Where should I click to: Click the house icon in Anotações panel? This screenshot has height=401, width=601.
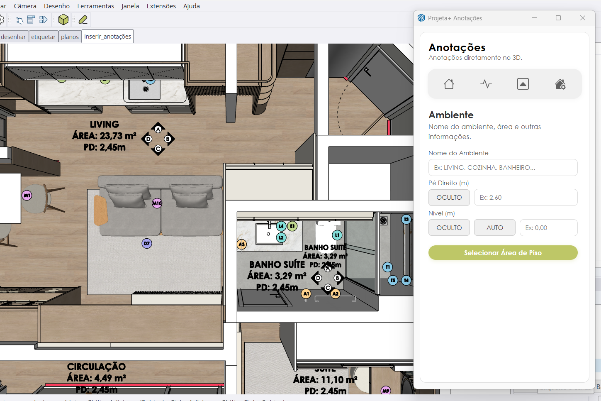(449, 84)
